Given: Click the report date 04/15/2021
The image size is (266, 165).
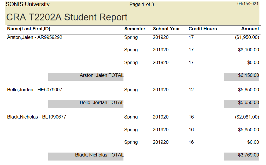Looking at the screenshot, I should (x=248, y=4).
